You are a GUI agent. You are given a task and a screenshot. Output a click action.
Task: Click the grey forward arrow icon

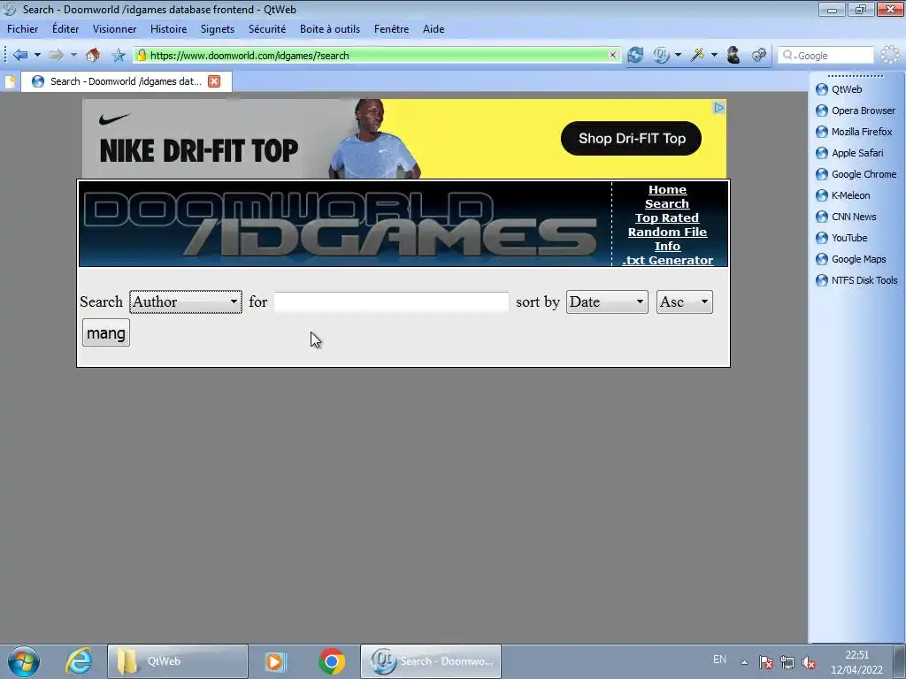pyautogui.click(x=56, y=56)
